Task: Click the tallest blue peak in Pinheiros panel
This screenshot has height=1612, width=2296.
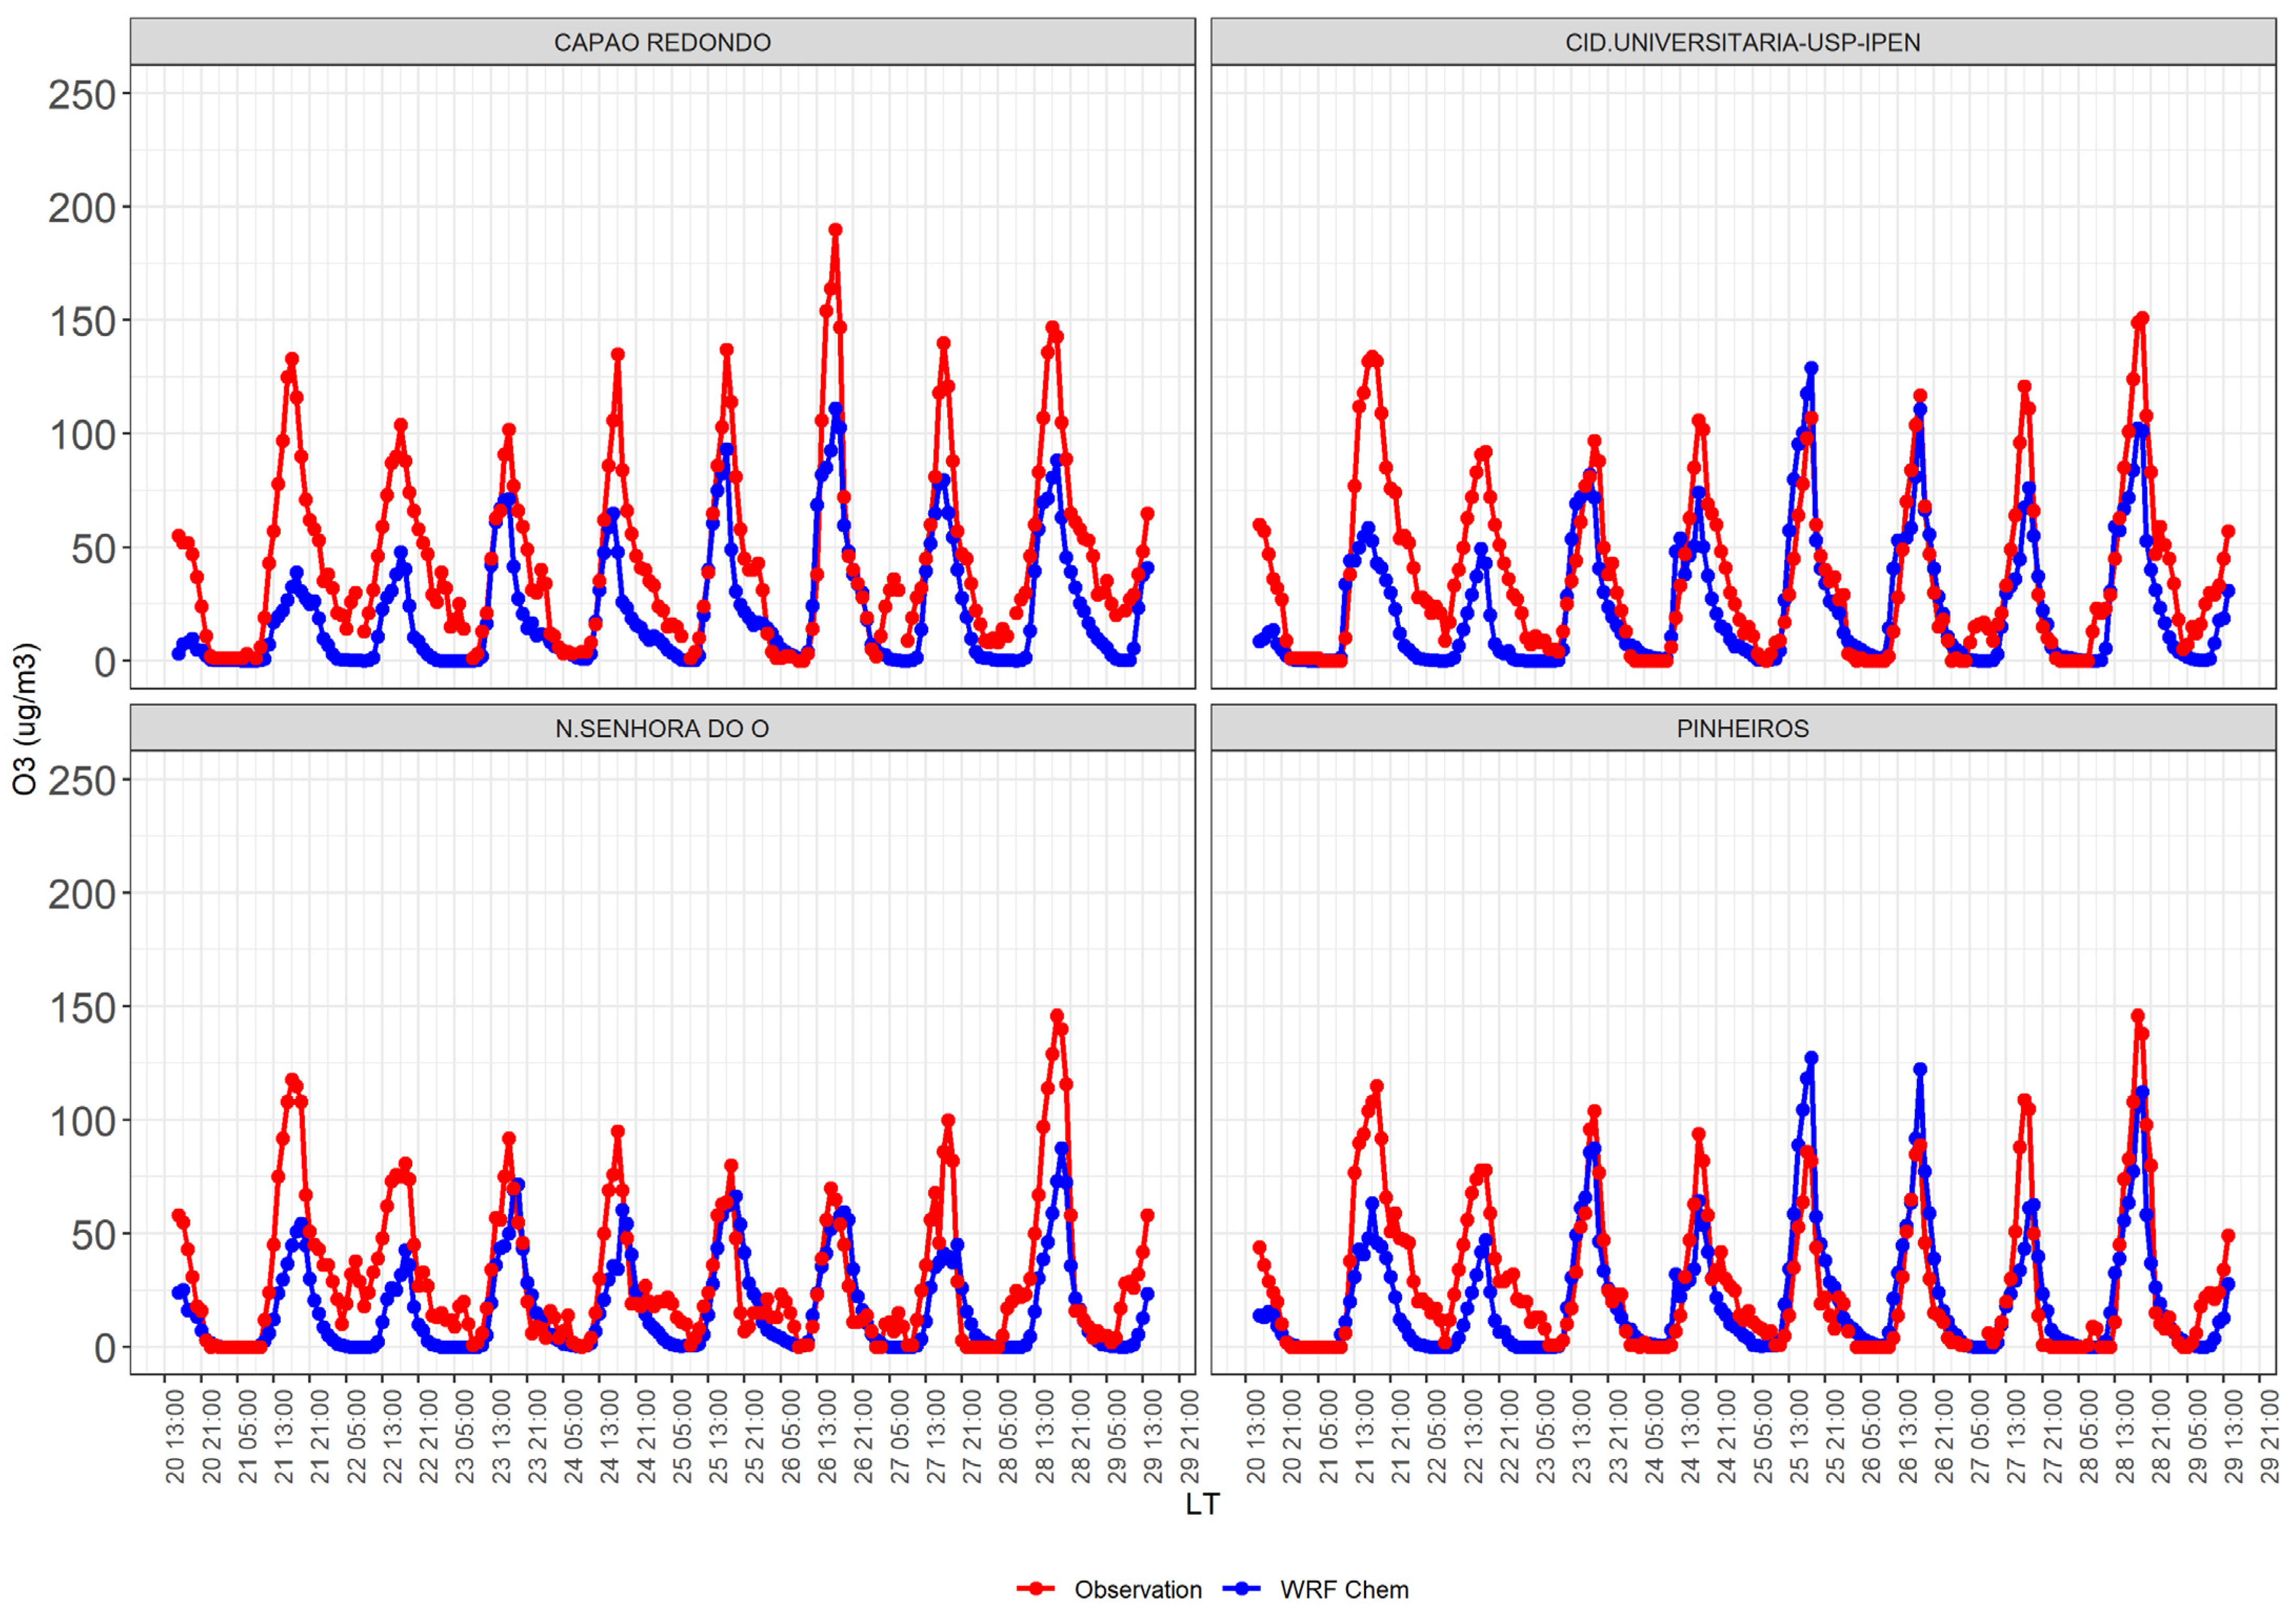Action: click(1811, 1058)
